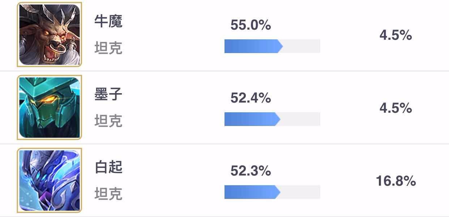Click the 坦克 role label under 白起

pos(108,194)
